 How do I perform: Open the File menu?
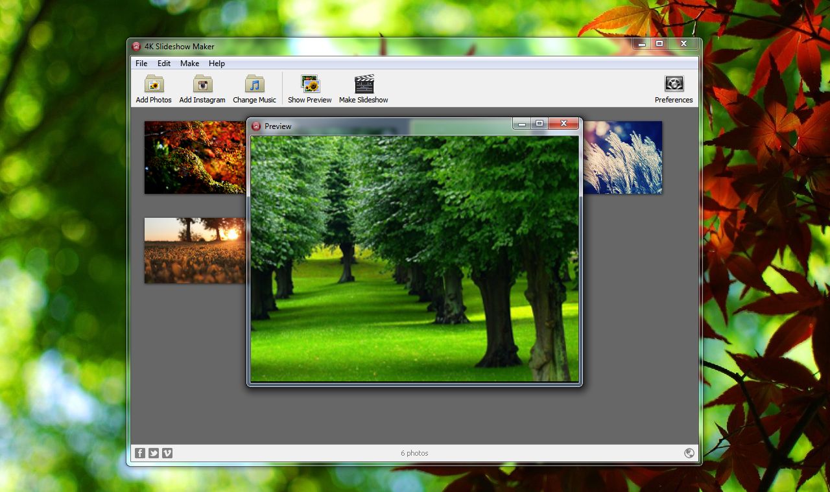pyautogui.click(x=141, y=64)
